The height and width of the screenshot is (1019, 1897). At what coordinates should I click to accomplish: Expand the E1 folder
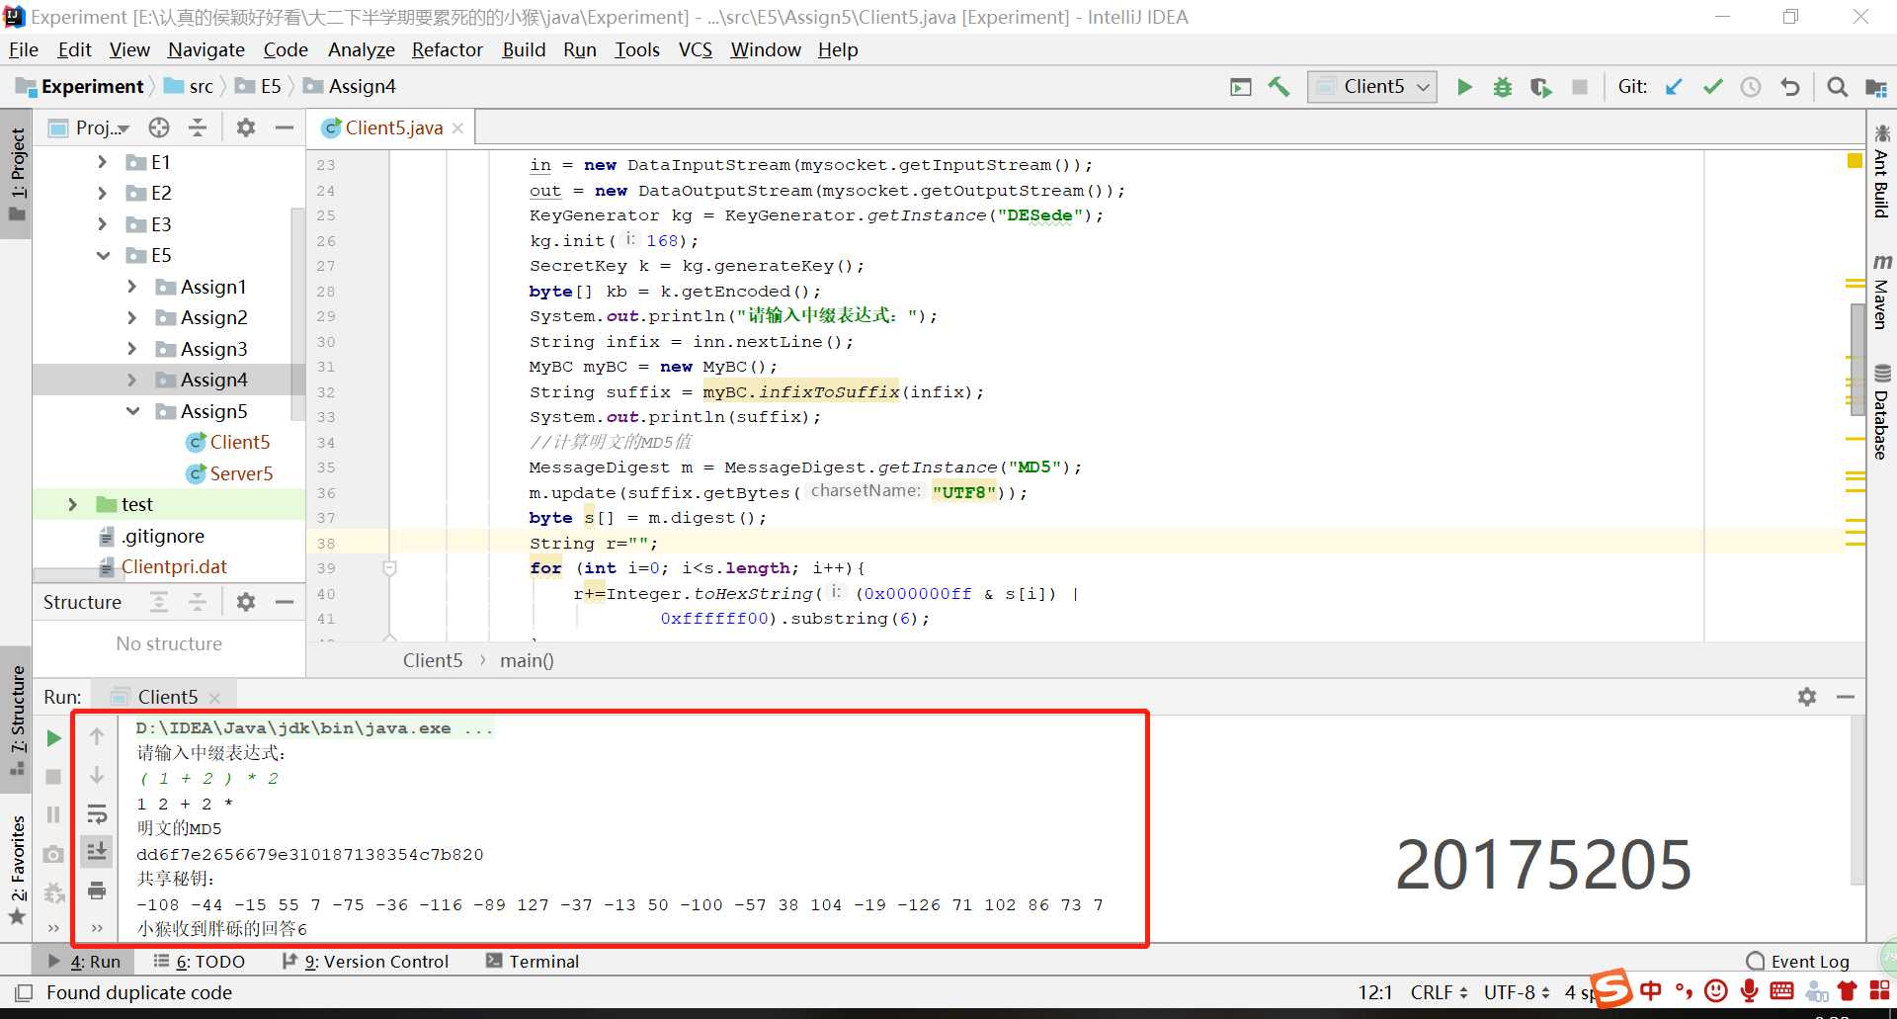click(x=103, y=162)
